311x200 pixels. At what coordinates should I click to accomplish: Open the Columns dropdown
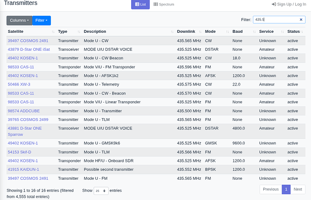[19, 20]
